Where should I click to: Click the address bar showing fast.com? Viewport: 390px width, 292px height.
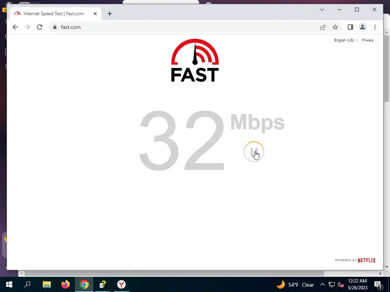coord(184,27)
